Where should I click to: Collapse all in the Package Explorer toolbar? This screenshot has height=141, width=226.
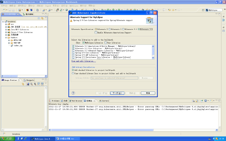tap(39, 18)
